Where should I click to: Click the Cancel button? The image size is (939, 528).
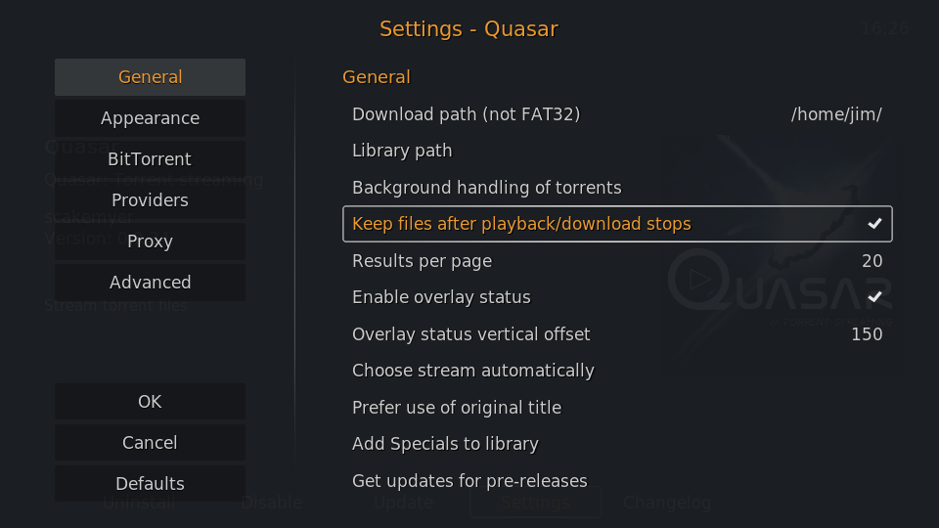pos(150,442)
